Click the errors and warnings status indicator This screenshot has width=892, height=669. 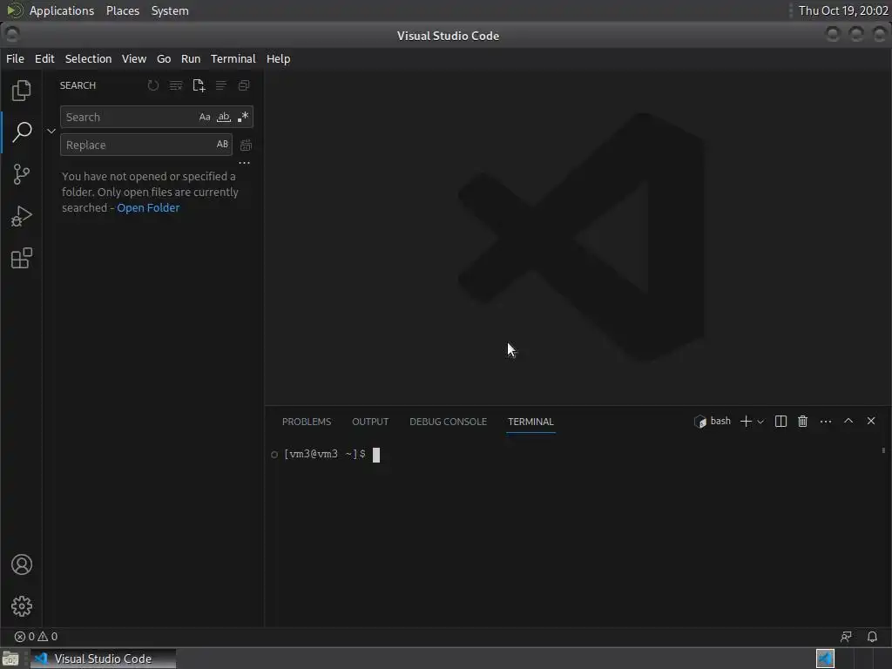point(36,637)
